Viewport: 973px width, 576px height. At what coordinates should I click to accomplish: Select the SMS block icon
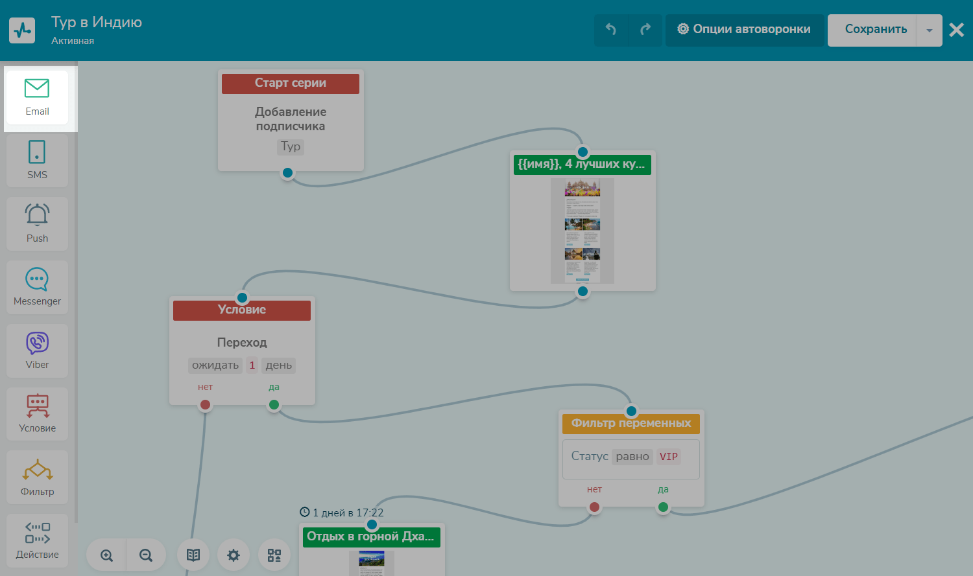(x=37, y=160)
